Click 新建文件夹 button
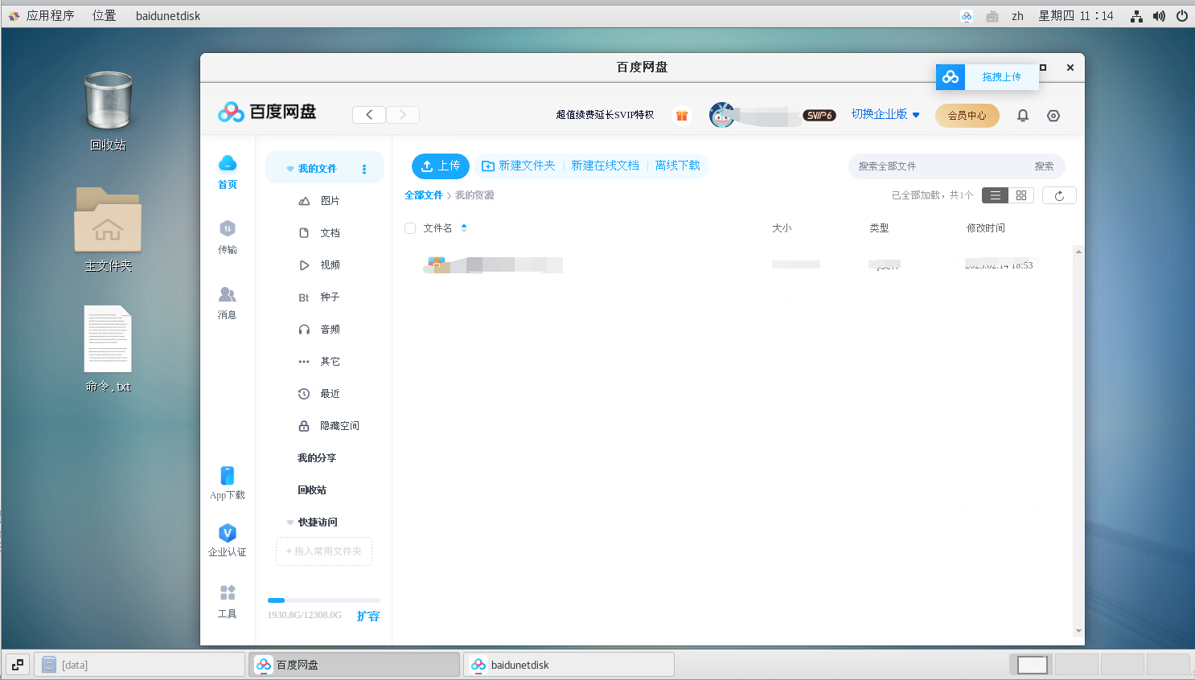The width and height of the screenshot is (1195, 680). [519, 166]
